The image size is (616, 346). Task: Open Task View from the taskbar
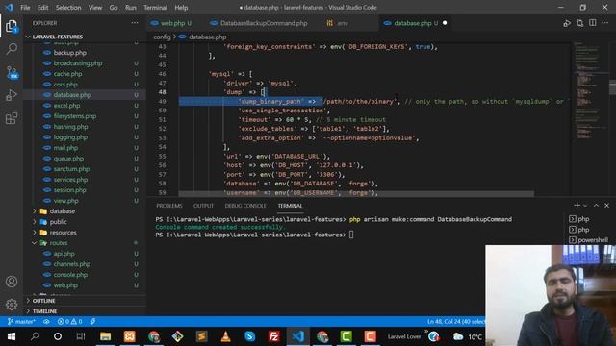(x=81, y=336)
